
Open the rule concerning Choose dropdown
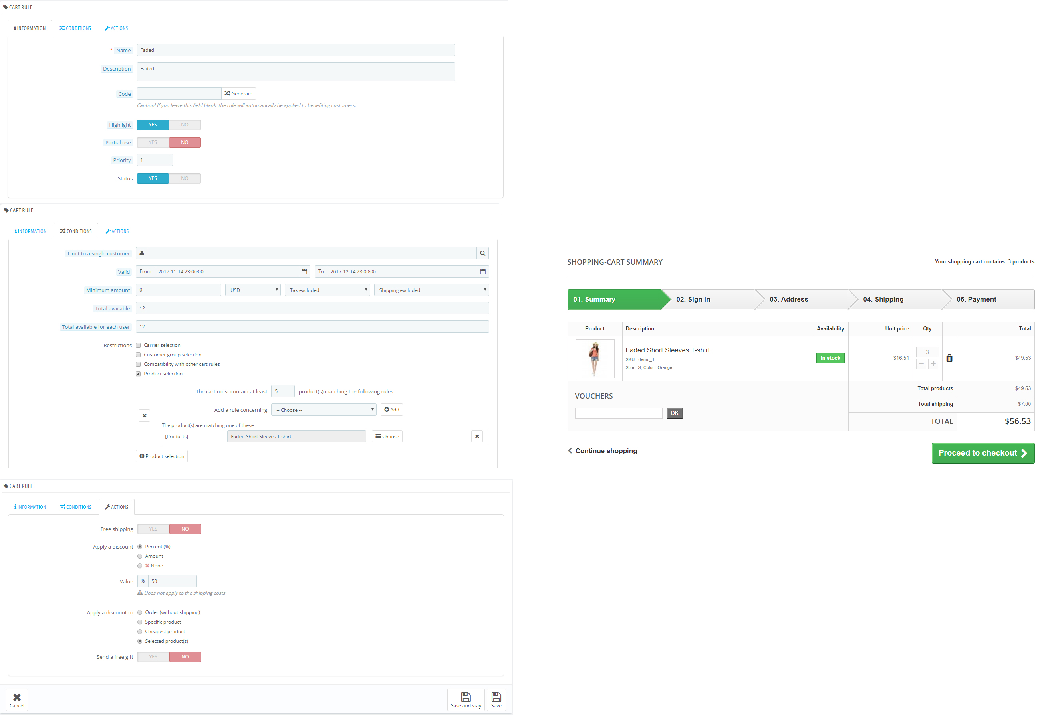(324, 410)
